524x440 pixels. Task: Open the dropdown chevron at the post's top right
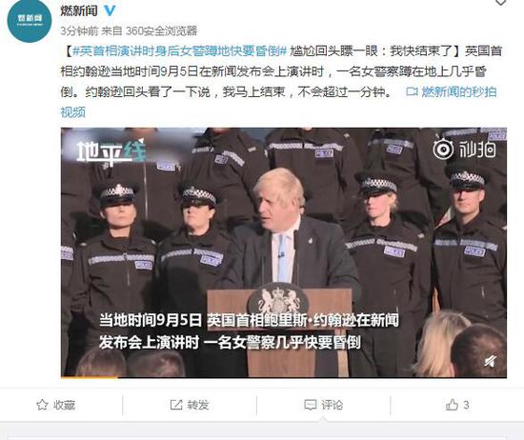(500, 3)
